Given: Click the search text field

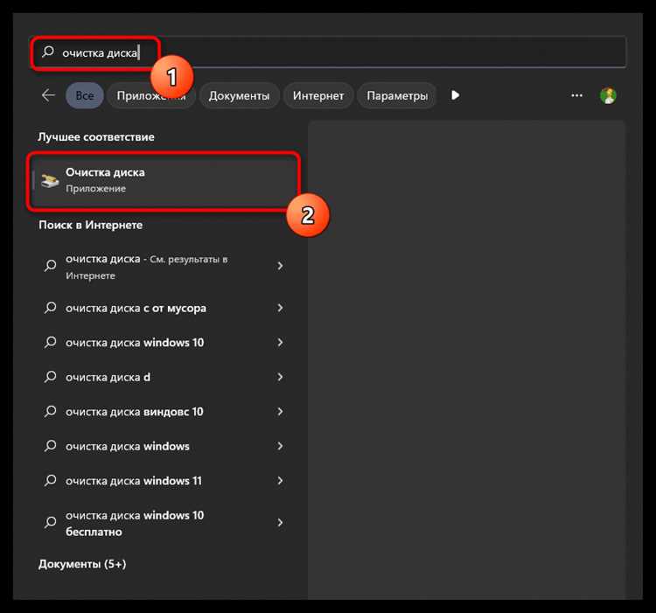Looking at the screenshot, I should 328,52.
